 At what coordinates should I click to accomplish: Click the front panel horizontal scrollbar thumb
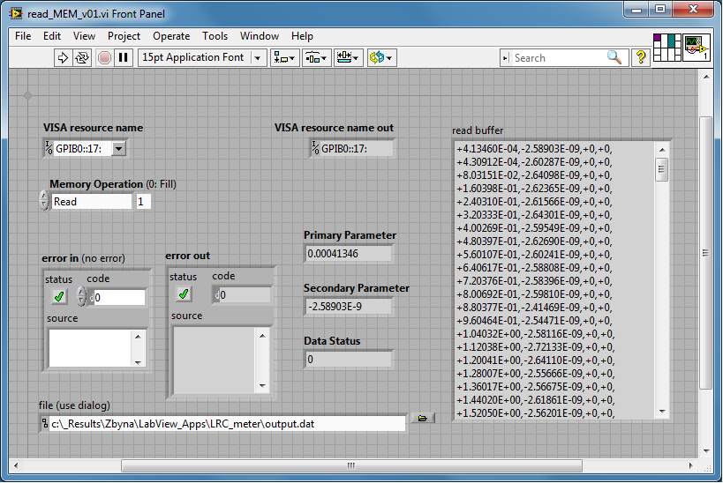[351, 465]
